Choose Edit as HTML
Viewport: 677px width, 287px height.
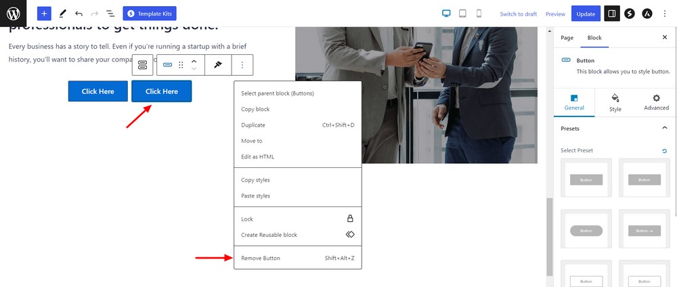click(x=298, y=156)
